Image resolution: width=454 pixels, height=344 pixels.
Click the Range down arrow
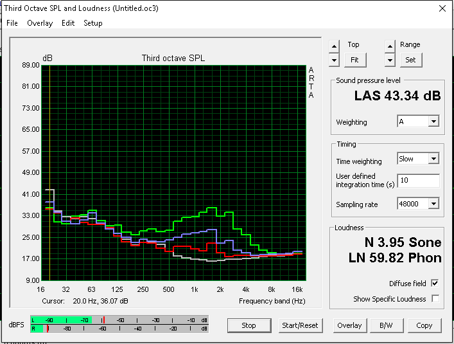click(390, 60)
